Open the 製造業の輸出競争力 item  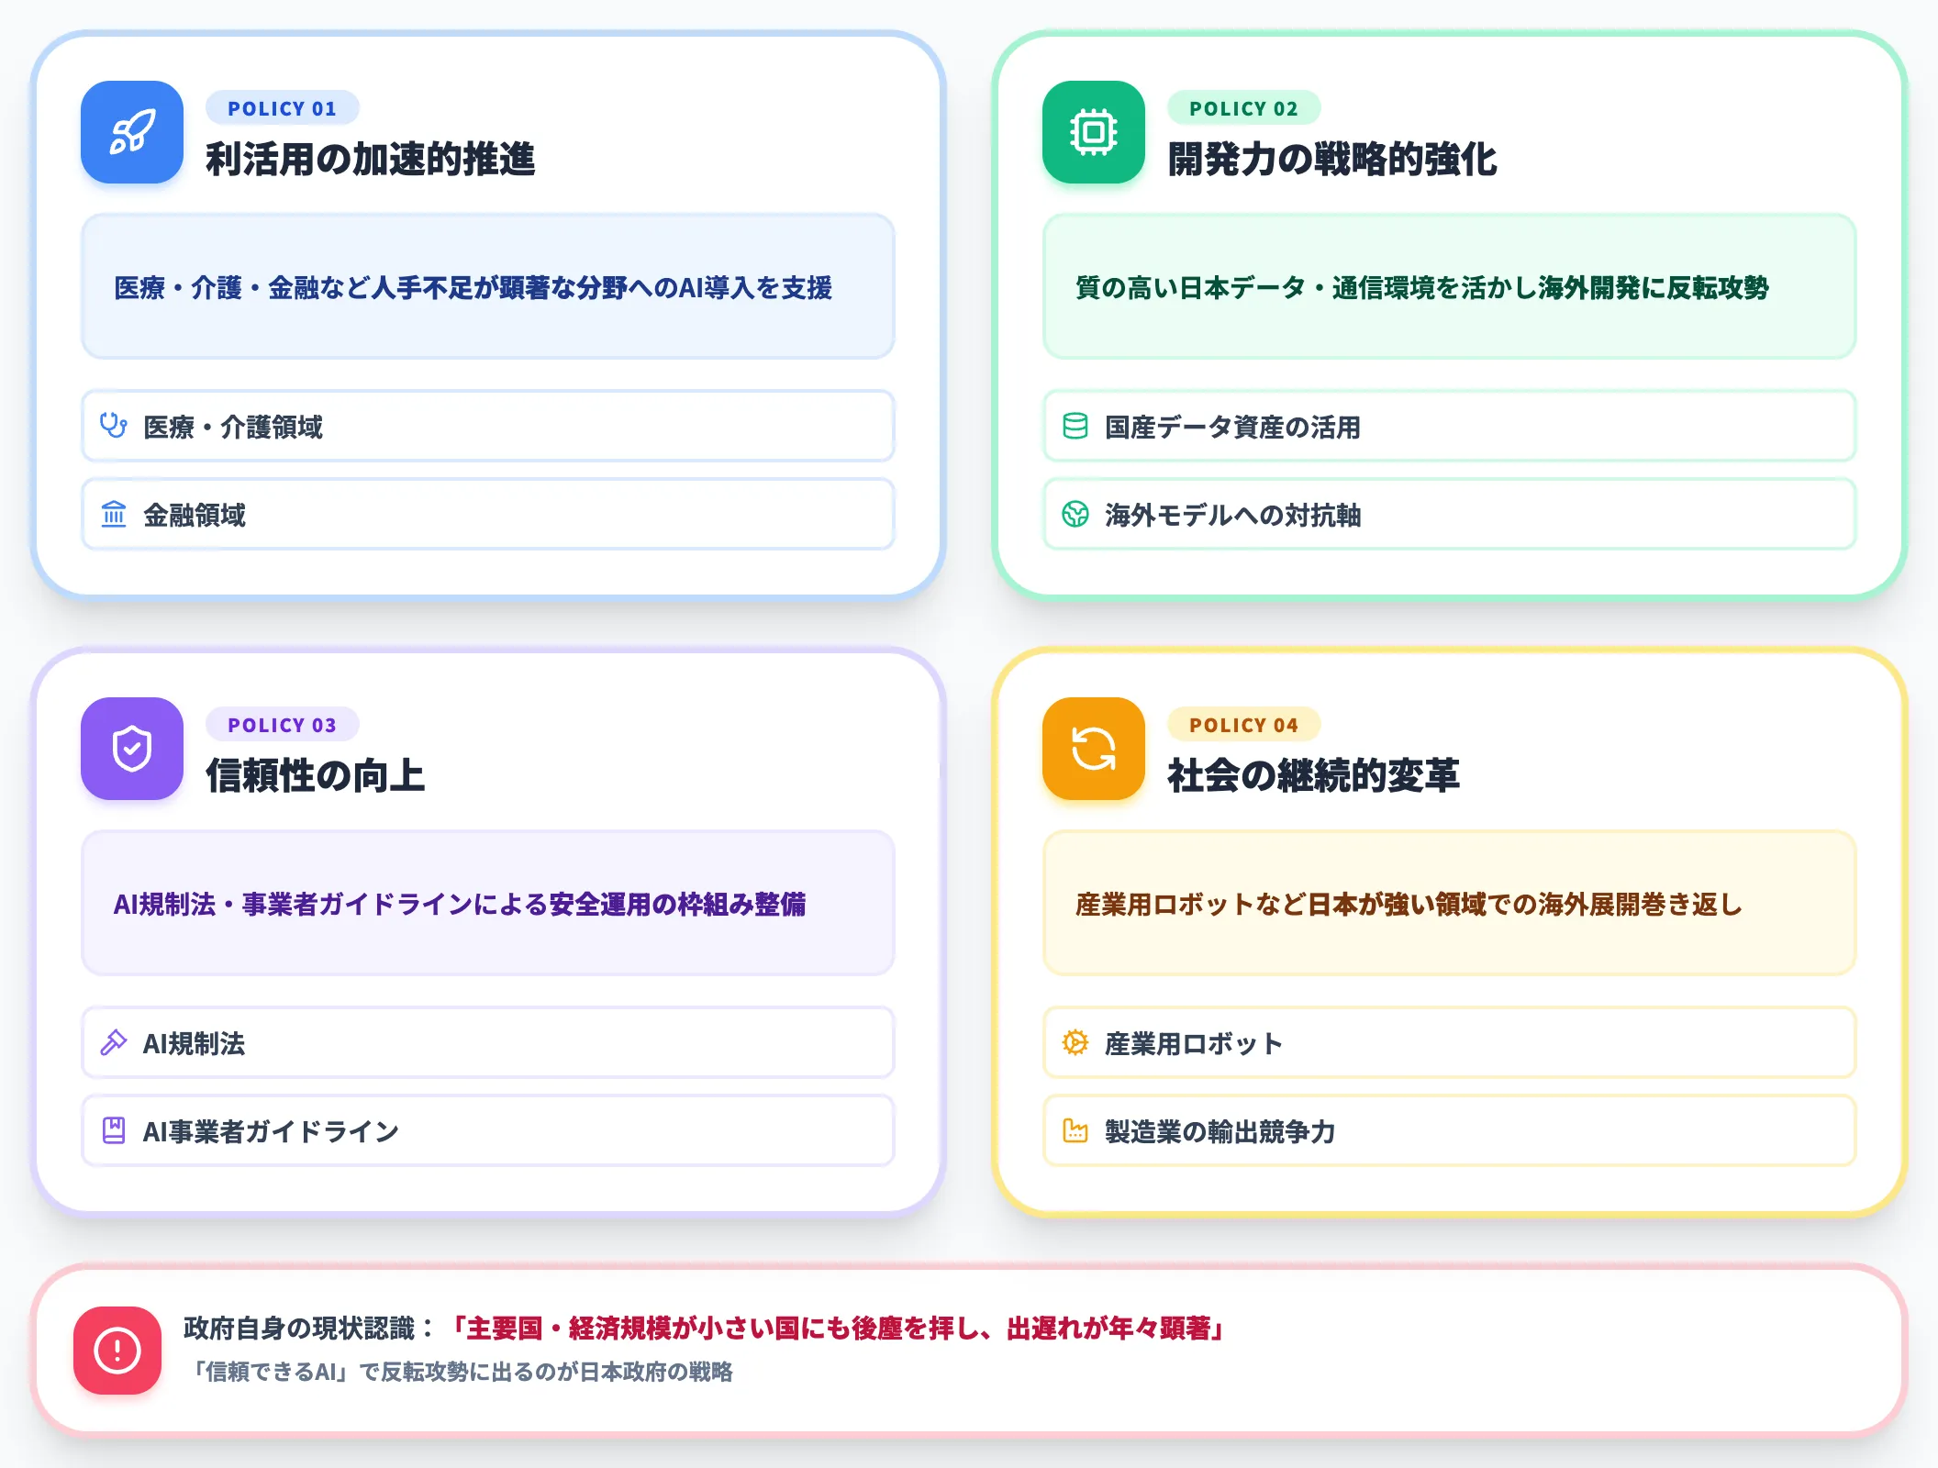1450,1130
